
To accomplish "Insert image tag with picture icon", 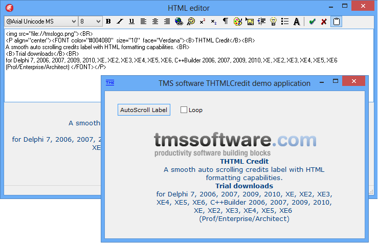I will tap(250, 21).
